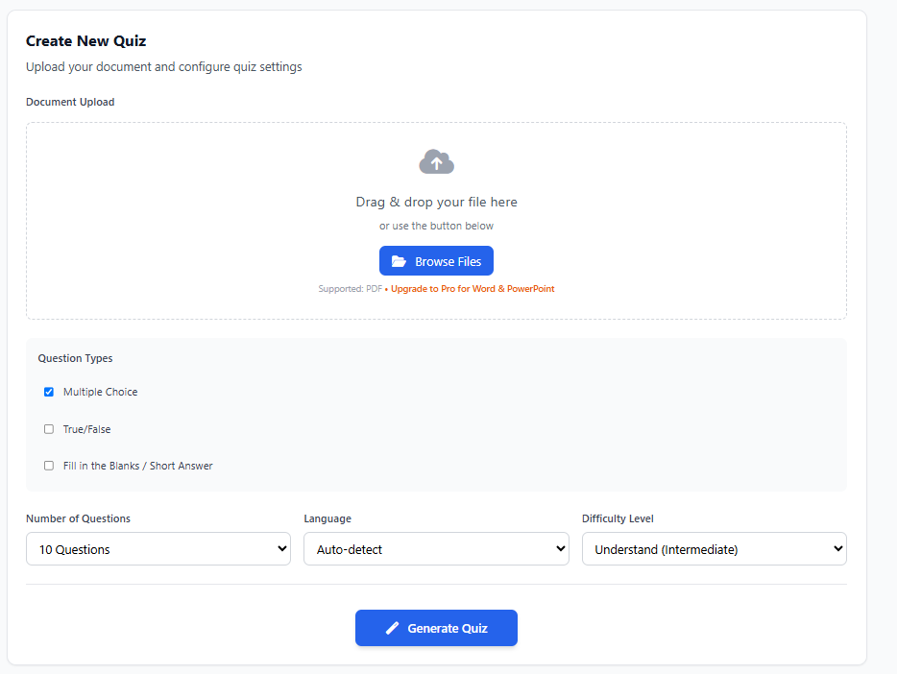Click the folder icon in Browse Files
This screenshot has height=674, width=897.
(399, 261)
